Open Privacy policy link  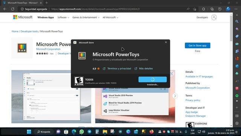coord(193,100)
